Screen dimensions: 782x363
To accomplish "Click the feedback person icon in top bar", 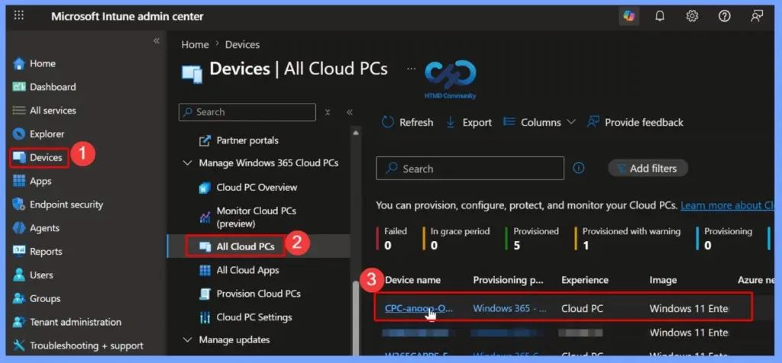I will tap(757, 17).
